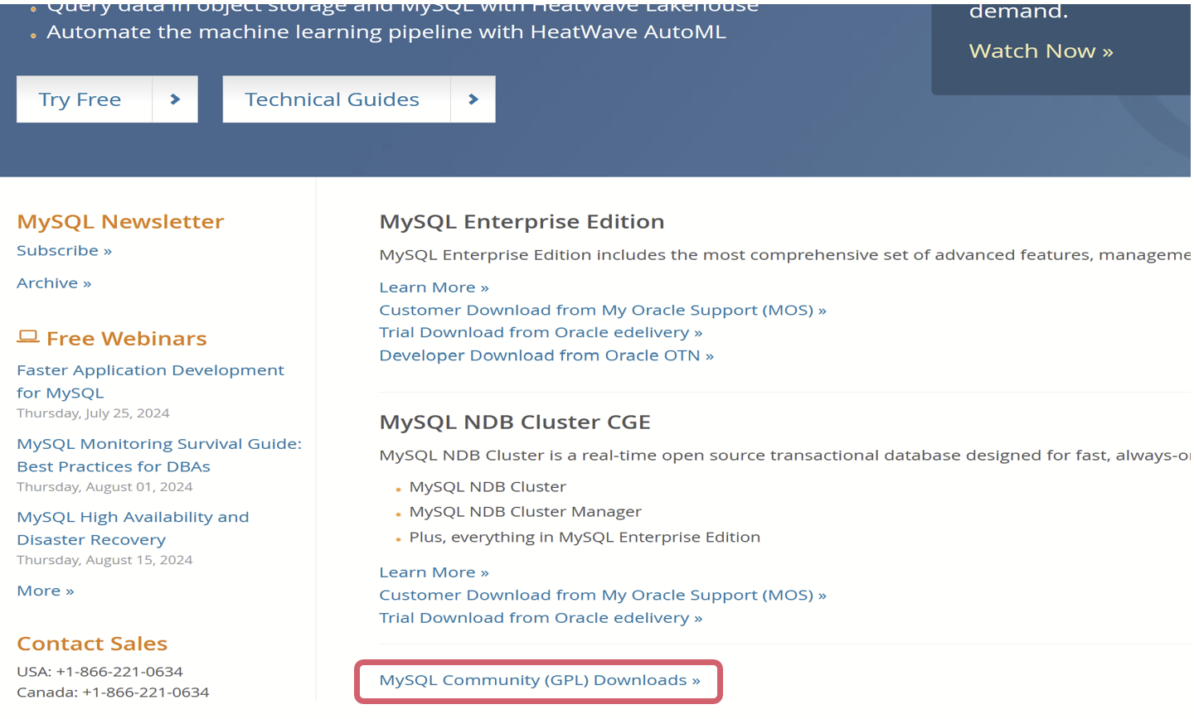Screen dimensions: 1194x719
Task: Open Learn More under MySQL NDB Cluster CGE
Action: [434, 572]
